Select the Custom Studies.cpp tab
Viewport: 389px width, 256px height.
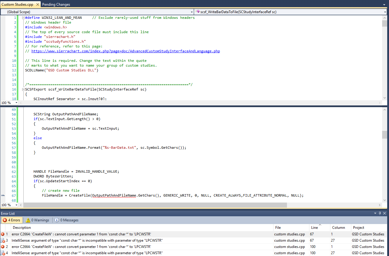17,4
